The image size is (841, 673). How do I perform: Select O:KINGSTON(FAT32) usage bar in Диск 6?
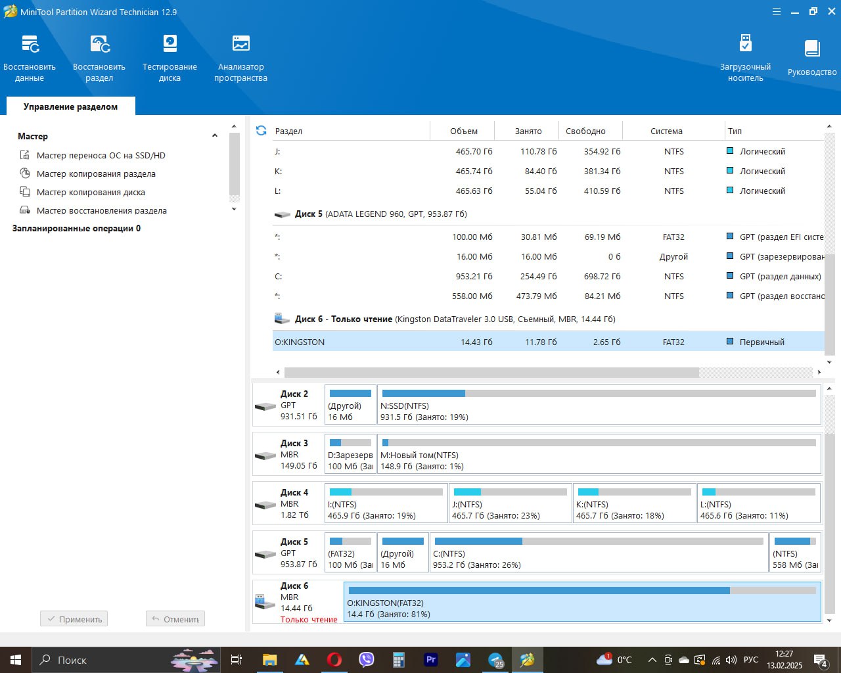point(582,590)
